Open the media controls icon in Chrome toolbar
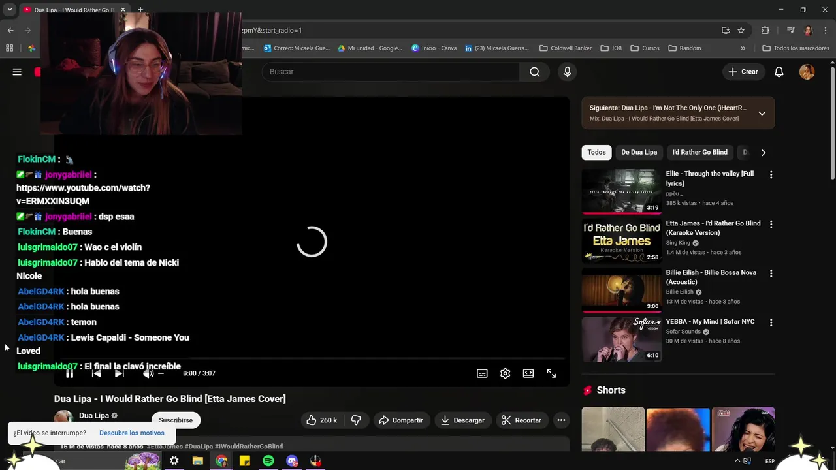Image resolution: width=836 pixels, height=470 pixels. [x=790, y=30]
